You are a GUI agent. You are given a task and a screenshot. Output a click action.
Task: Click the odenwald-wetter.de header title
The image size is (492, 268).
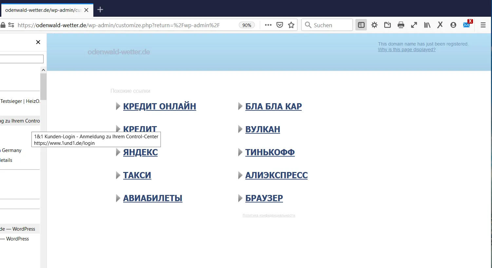119,52
